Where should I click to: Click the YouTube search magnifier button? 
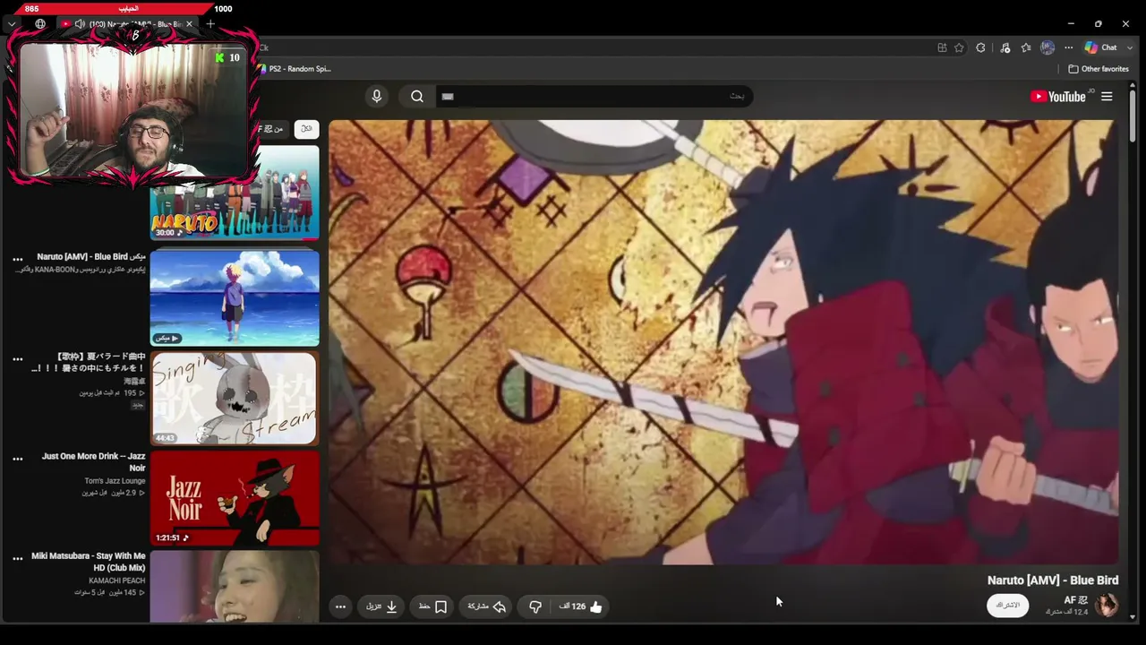click(417, 96)
